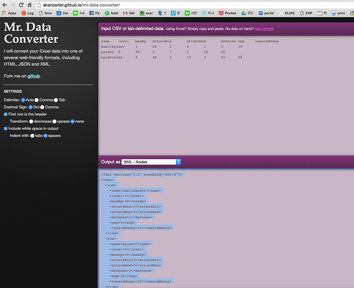Image resolution: width=354 pixels, height=288 pixels.
Task: Open the GM Gmail bookmark
Action: [129, 13]
